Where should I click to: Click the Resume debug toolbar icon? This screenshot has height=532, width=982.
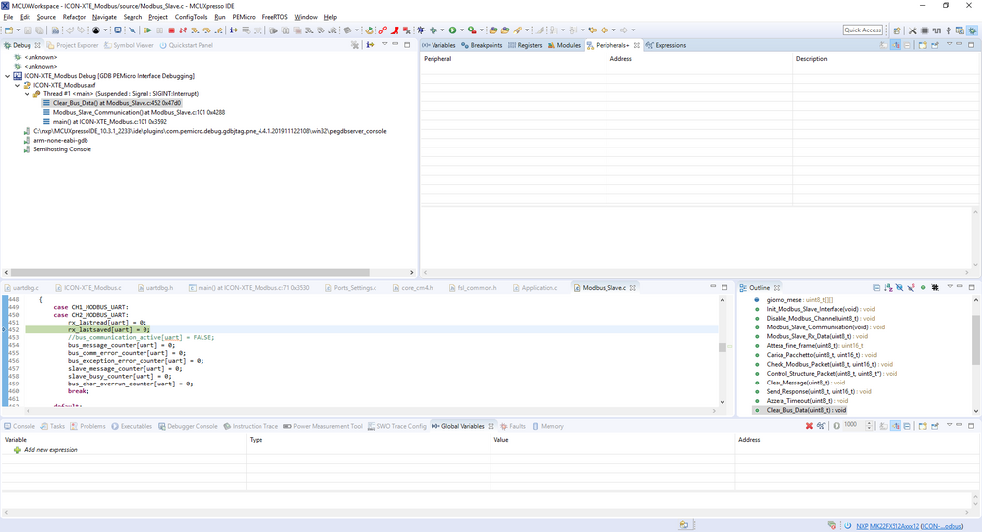[x=147, y=30]
